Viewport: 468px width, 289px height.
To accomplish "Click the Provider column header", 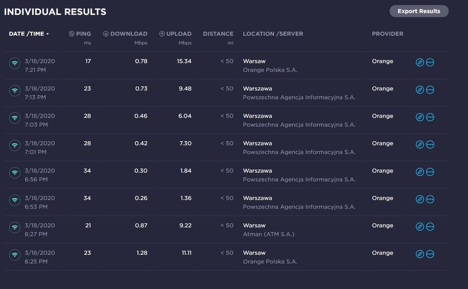I will [x=387, y=34].
